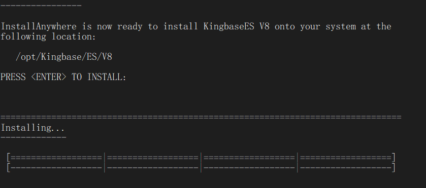
Task: Click V8 right after KingbaseES in sentence
Action: (265, 26)
